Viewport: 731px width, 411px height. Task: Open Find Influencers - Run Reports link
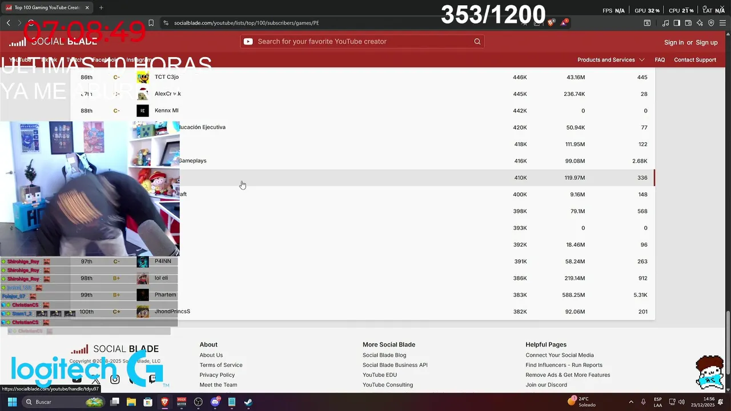564,365
